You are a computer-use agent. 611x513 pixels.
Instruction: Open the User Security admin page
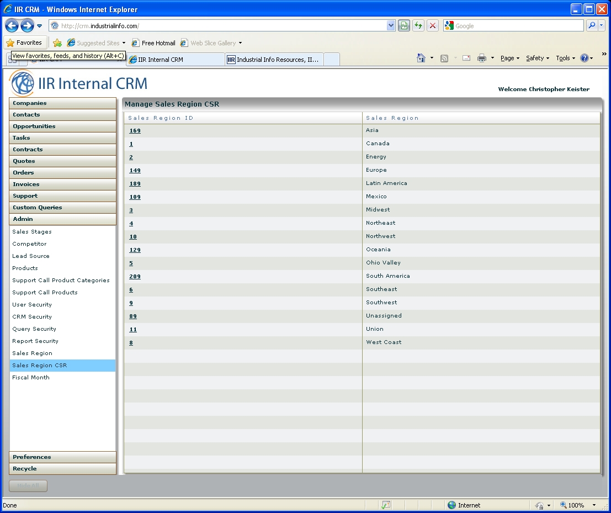click(x=32, y=305)
